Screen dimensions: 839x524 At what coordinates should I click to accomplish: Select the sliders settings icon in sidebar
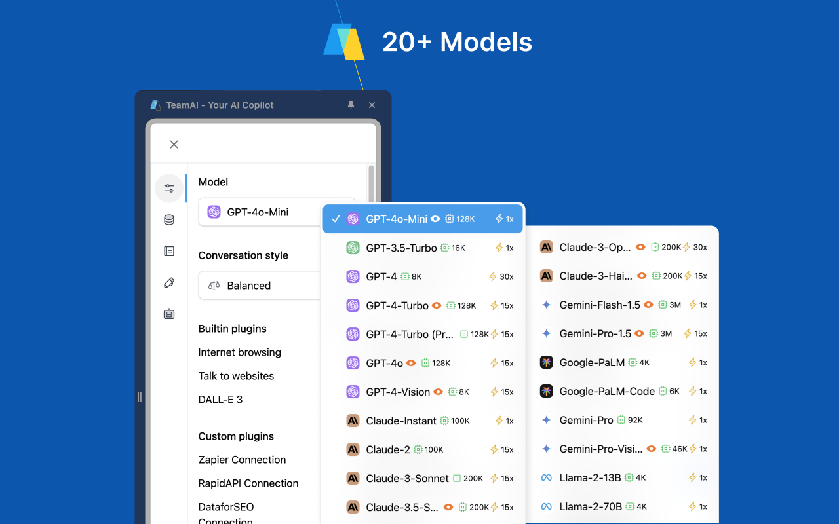pos(169,188)
